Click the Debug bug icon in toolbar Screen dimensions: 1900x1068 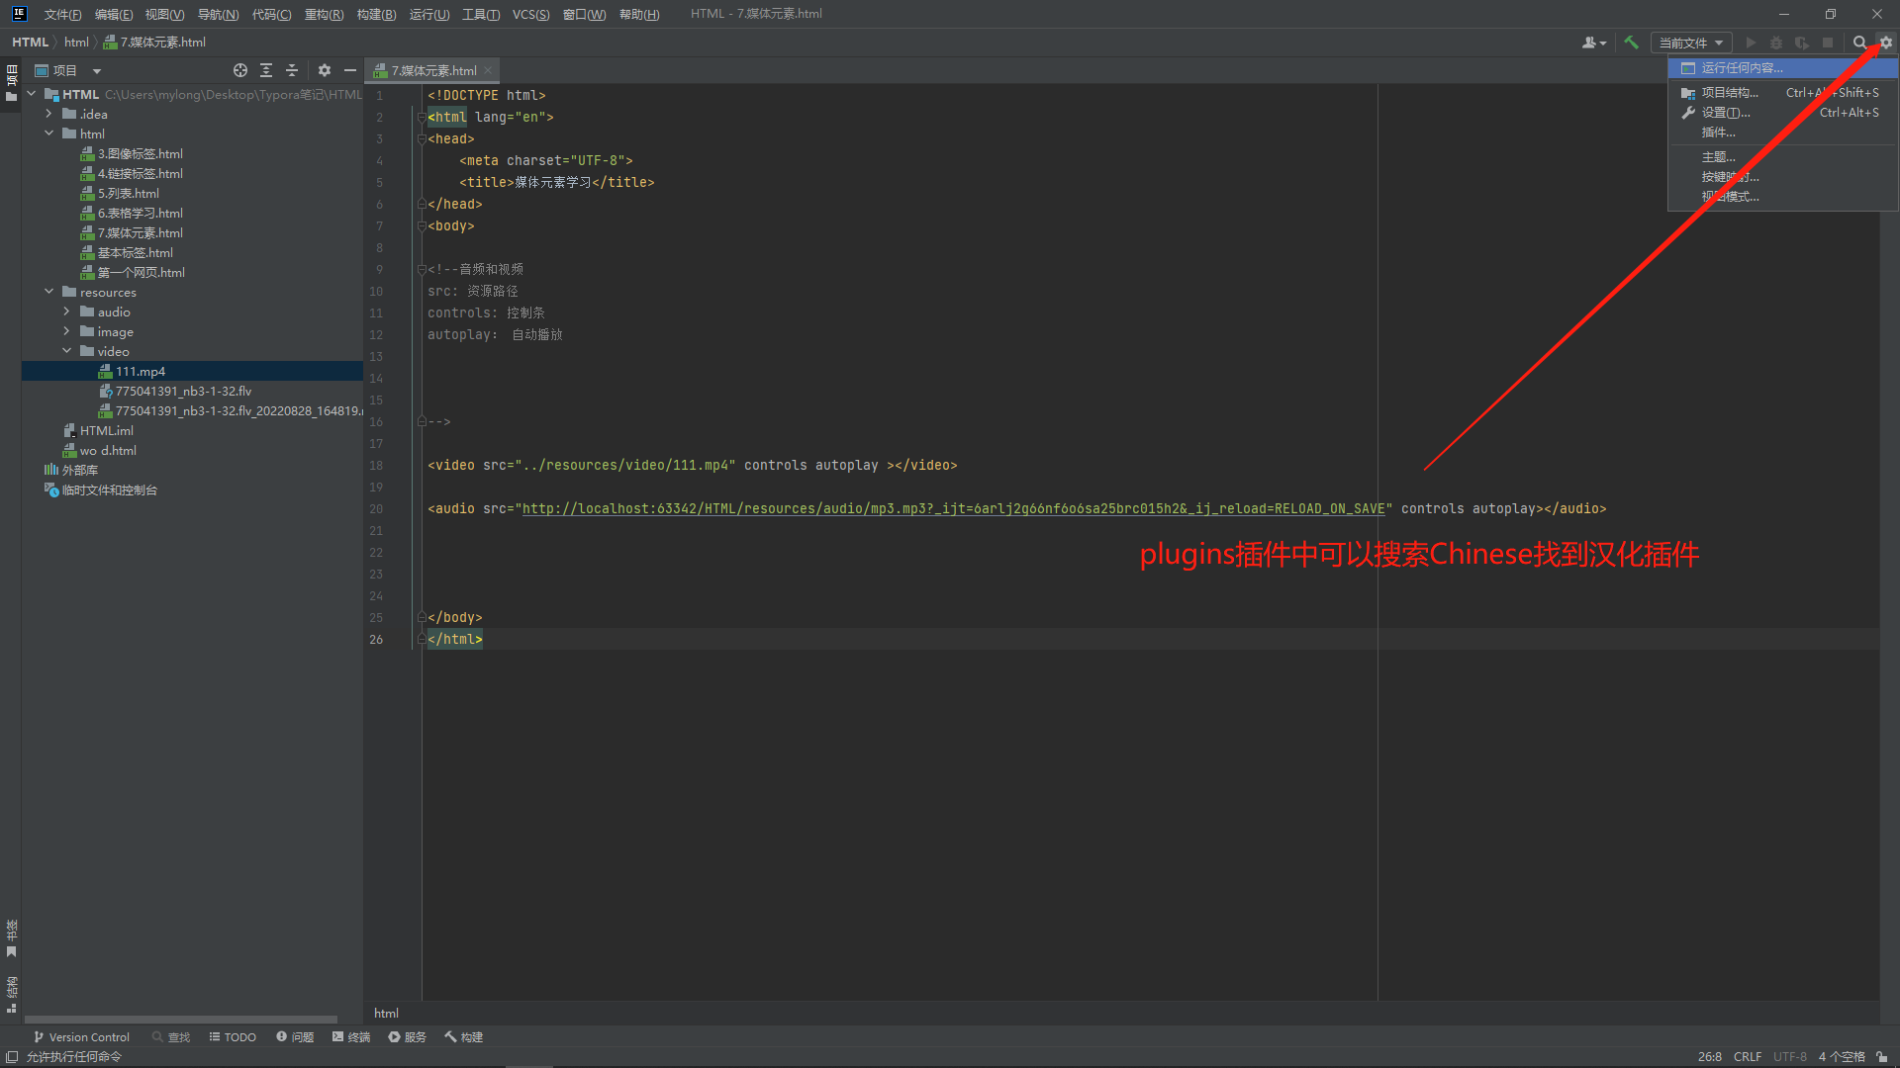coord(1776,43)
